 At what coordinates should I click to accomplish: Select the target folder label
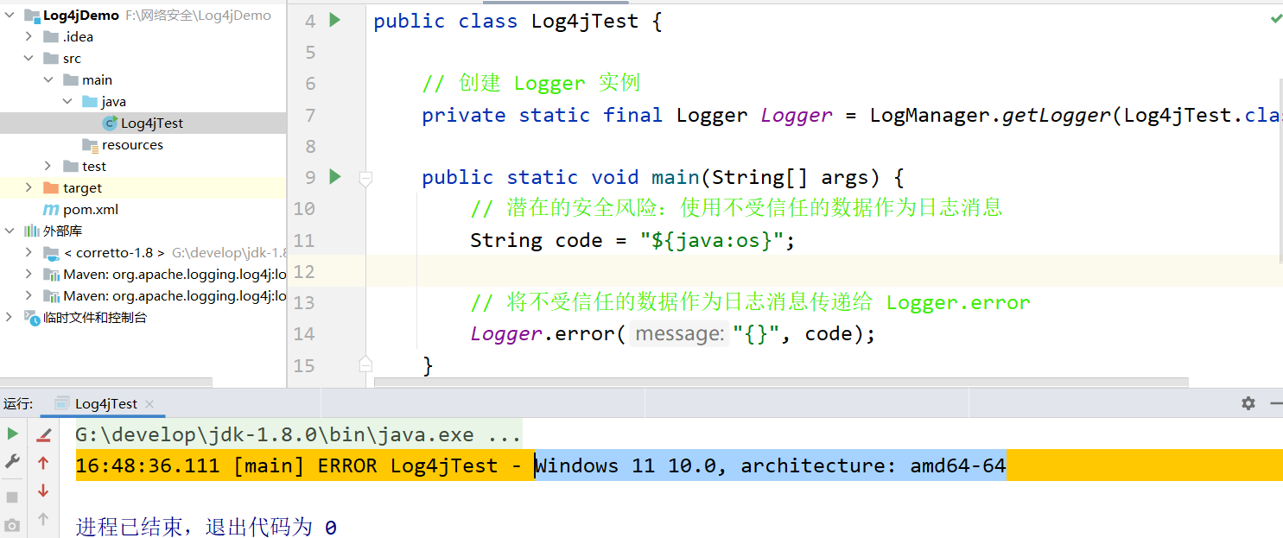[82, 187]
